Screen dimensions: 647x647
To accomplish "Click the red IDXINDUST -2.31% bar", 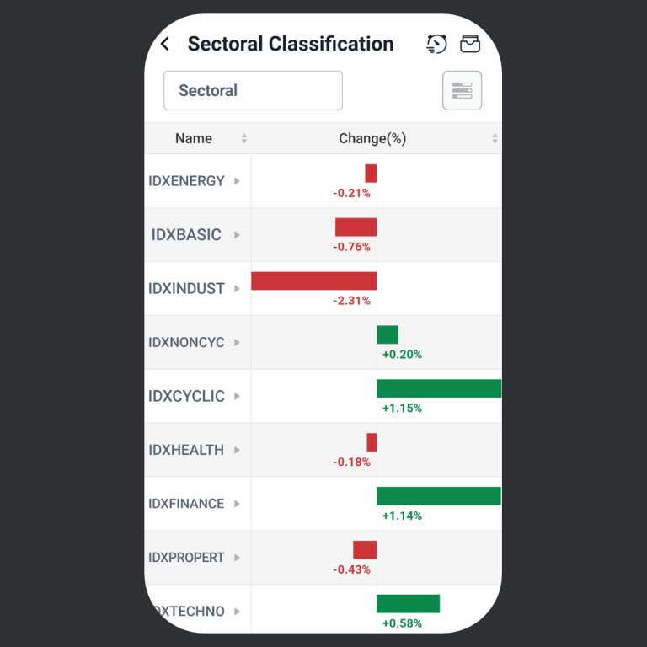I will click(313, 281).
